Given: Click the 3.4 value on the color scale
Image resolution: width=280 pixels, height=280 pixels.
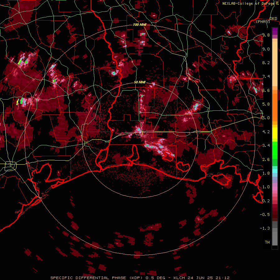Looking at the screenshot, I should coord(266,146).
